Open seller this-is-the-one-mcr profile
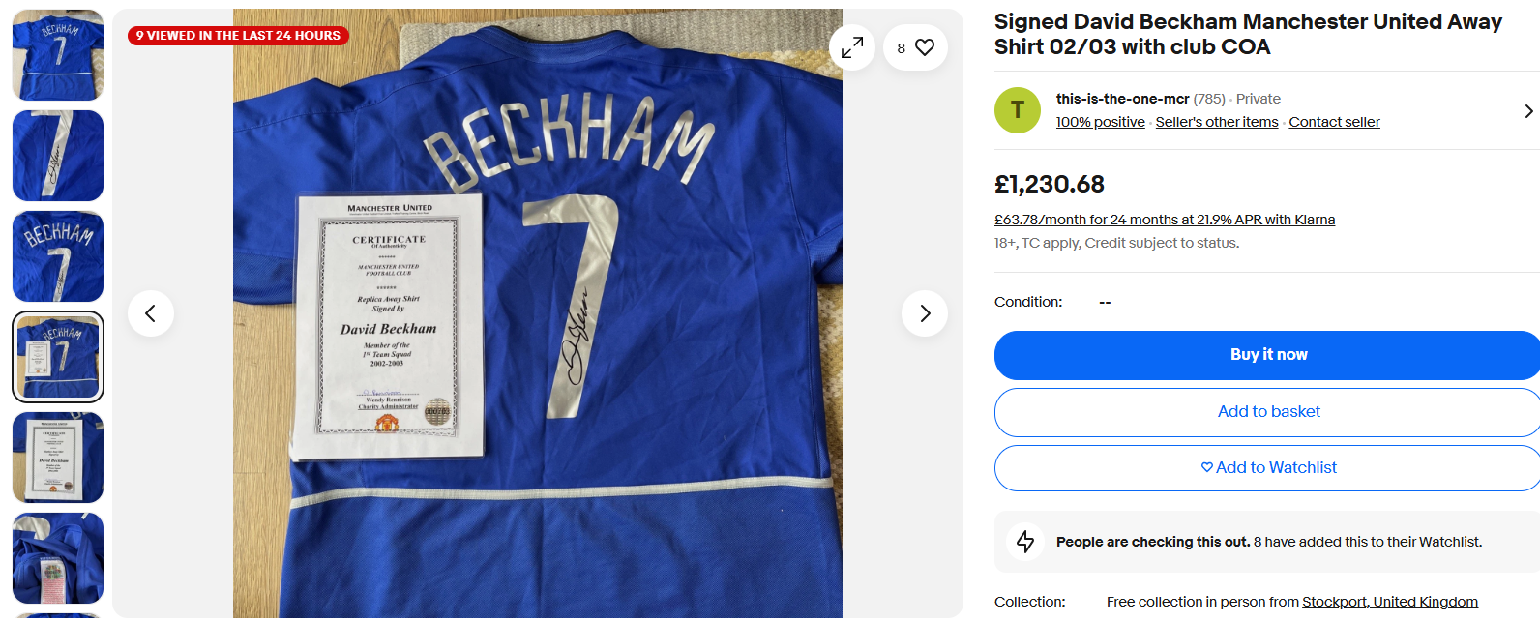 click(x=1122, y=99)
